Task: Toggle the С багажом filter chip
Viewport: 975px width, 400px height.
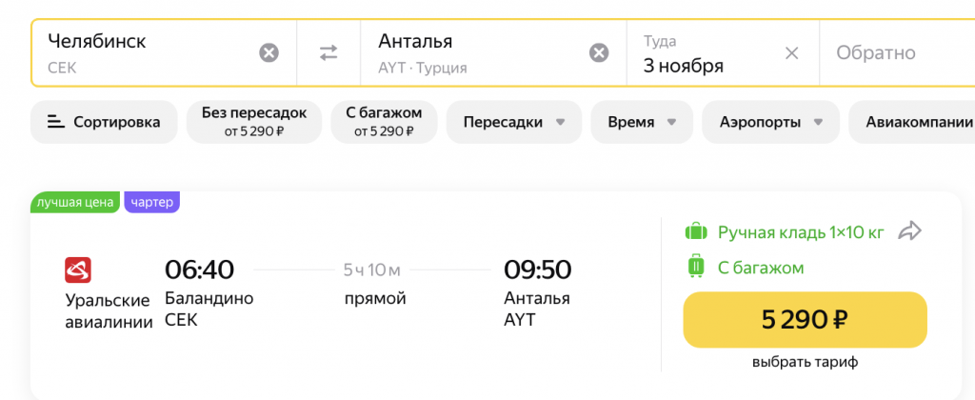Action: [x=384, y=122]
